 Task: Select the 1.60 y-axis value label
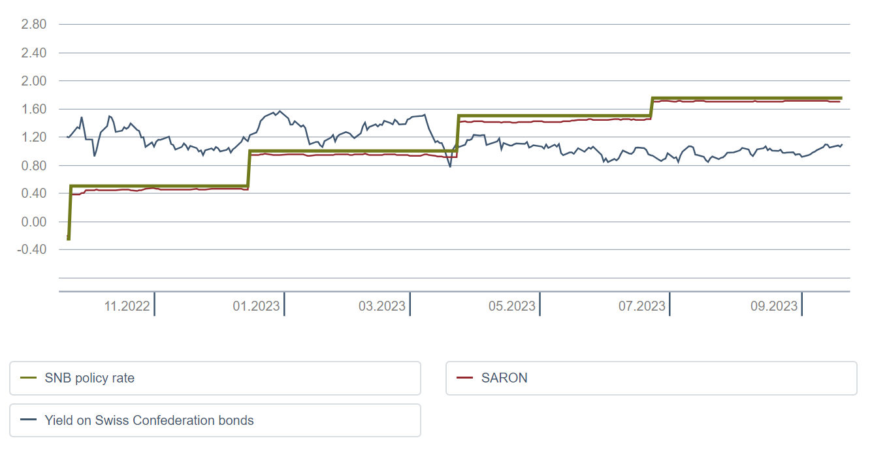34,109
